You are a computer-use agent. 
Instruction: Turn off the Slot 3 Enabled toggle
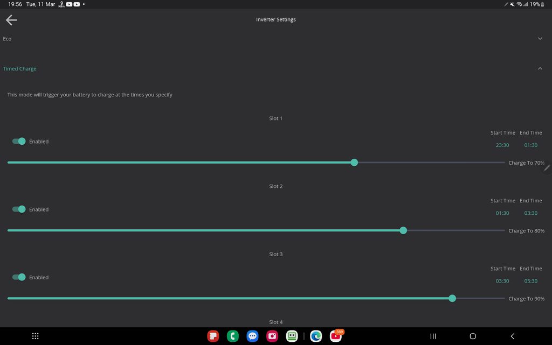tap(19, 277)
